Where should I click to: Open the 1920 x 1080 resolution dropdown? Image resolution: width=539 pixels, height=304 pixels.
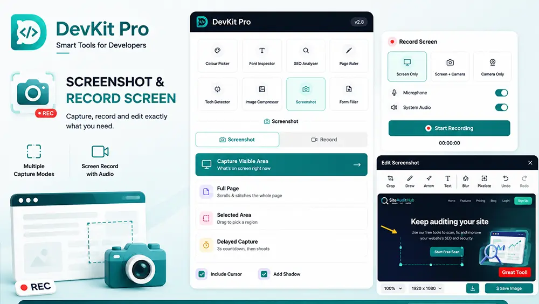click(426, 288)
